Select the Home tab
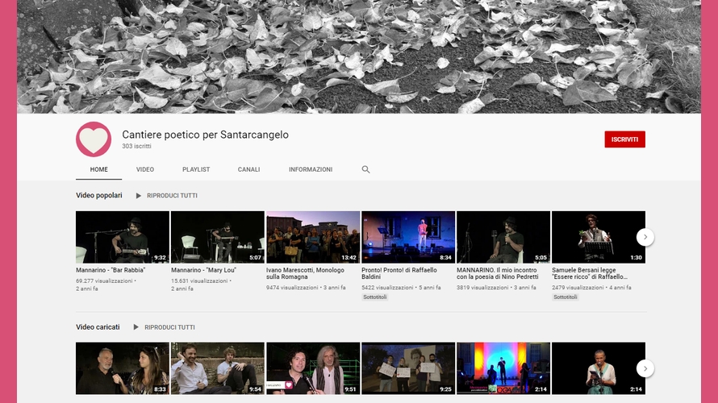The image size is (718, 403). [98, 170]
